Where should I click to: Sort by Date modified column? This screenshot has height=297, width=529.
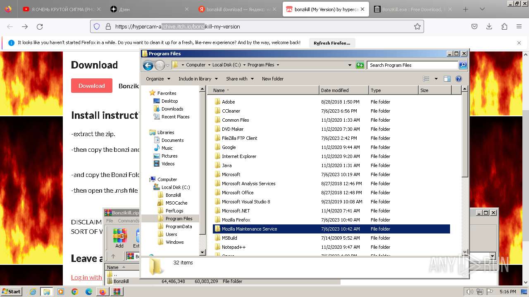[344, 90]
